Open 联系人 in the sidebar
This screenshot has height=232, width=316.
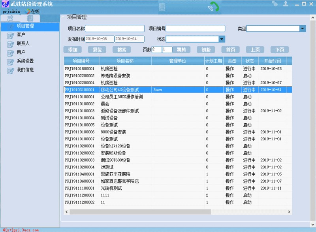[23, 43]
